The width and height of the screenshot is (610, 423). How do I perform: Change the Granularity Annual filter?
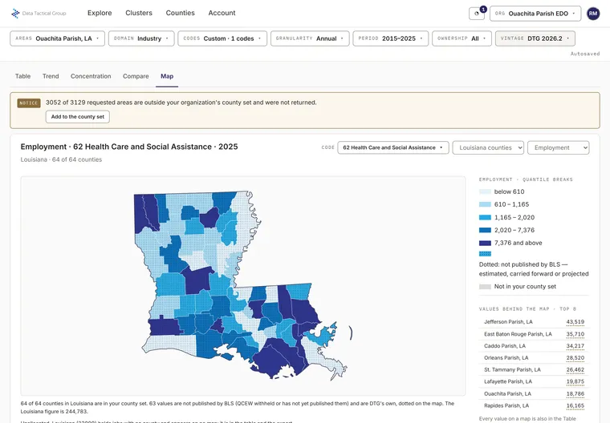coord(310,38)
